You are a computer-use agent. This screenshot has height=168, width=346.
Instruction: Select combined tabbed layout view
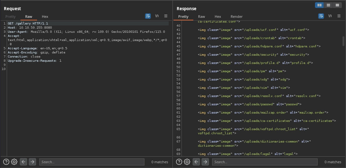(x=337, y=5)
